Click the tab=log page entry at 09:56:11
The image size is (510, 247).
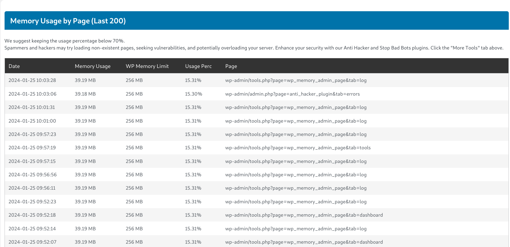[x=296, y=188]
